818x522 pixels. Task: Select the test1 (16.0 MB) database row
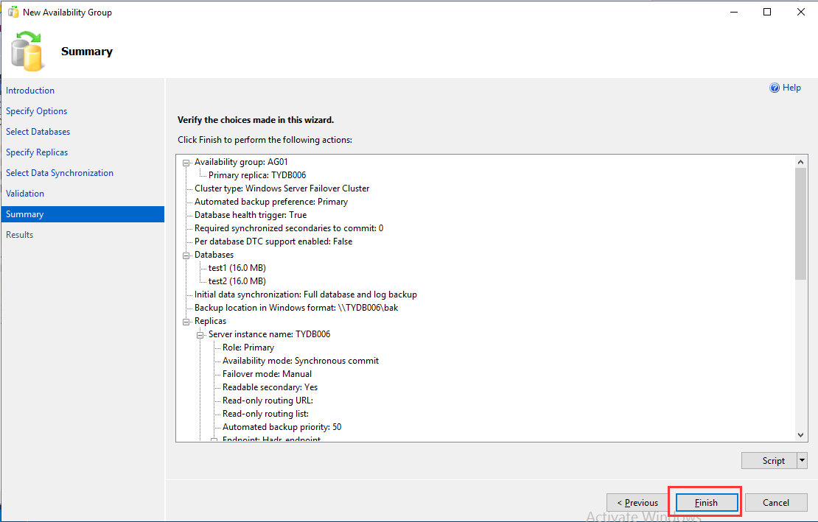237,268
